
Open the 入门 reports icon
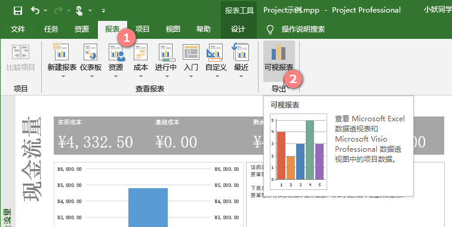click(191, 52)
